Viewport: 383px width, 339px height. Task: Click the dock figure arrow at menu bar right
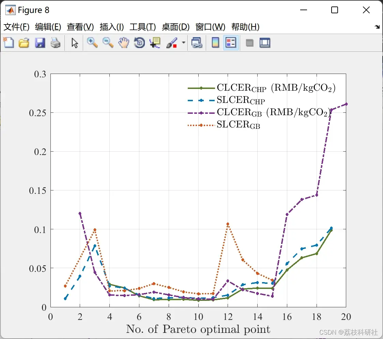pos(378,27)
